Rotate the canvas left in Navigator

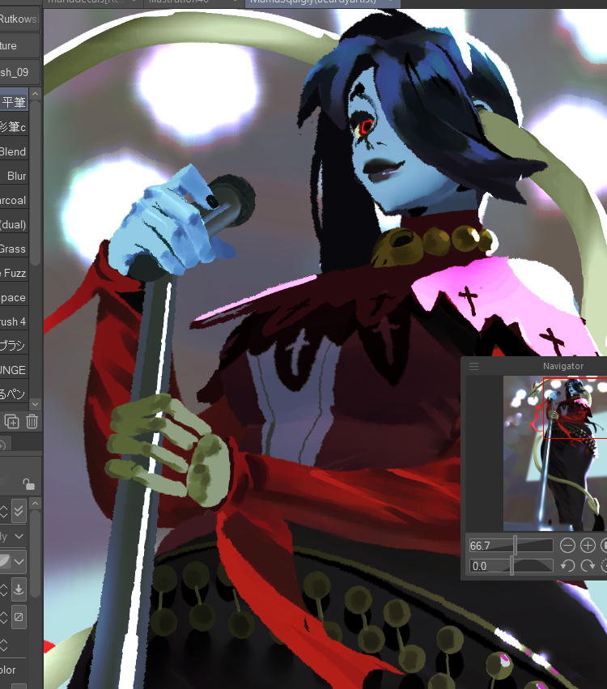pos(567,565)
